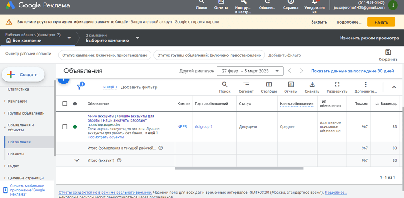Screen dimensions: 404x198
Task: Open Tools and settings wrench menu
Action: point(243,7)
